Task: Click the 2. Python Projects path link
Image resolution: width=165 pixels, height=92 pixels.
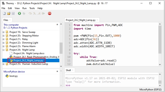Action: [18, 28]
